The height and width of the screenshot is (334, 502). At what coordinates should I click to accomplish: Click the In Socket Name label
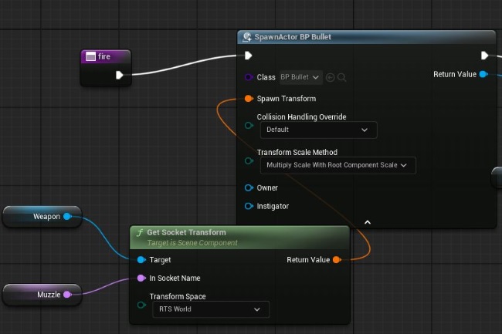tap(175, 278)
